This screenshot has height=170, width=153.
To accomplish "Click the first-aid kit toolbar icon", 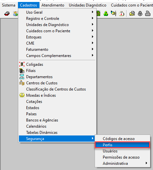I will click(x=122, y=14).
